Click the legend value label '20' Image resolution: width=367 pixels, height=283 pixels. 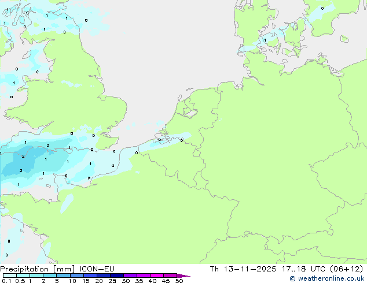pyautogui.click(x=99, y=281)
